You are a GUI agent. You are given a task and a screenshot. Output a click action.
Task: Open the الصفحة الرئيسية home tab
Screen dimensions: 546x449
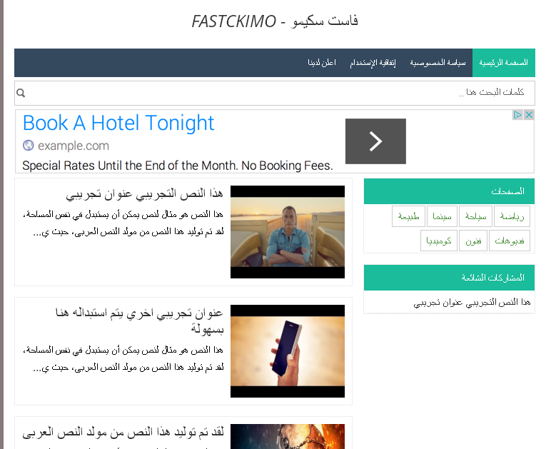point(503,63)
